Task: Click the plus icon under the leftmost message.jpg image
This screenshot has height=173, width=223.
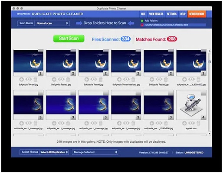Action: click(x=21, y=123)
